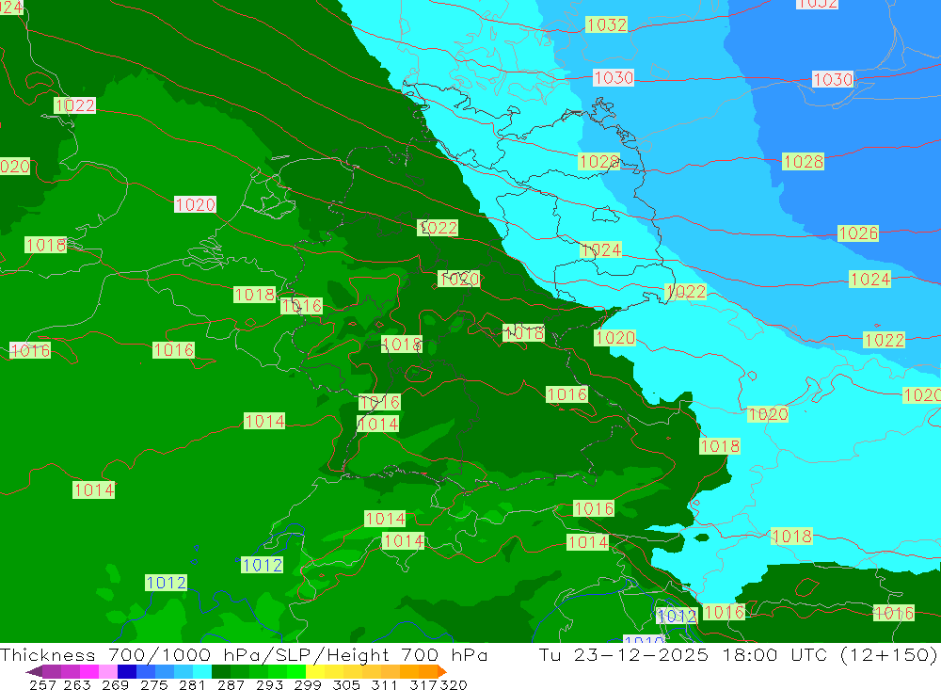The height and width of the screenshot is (690, 941).
Task: Click the 287 legend value
Action: [231, 684]
